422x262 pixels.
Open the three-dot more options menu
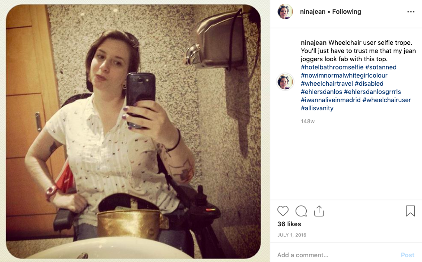coord(411,12)
